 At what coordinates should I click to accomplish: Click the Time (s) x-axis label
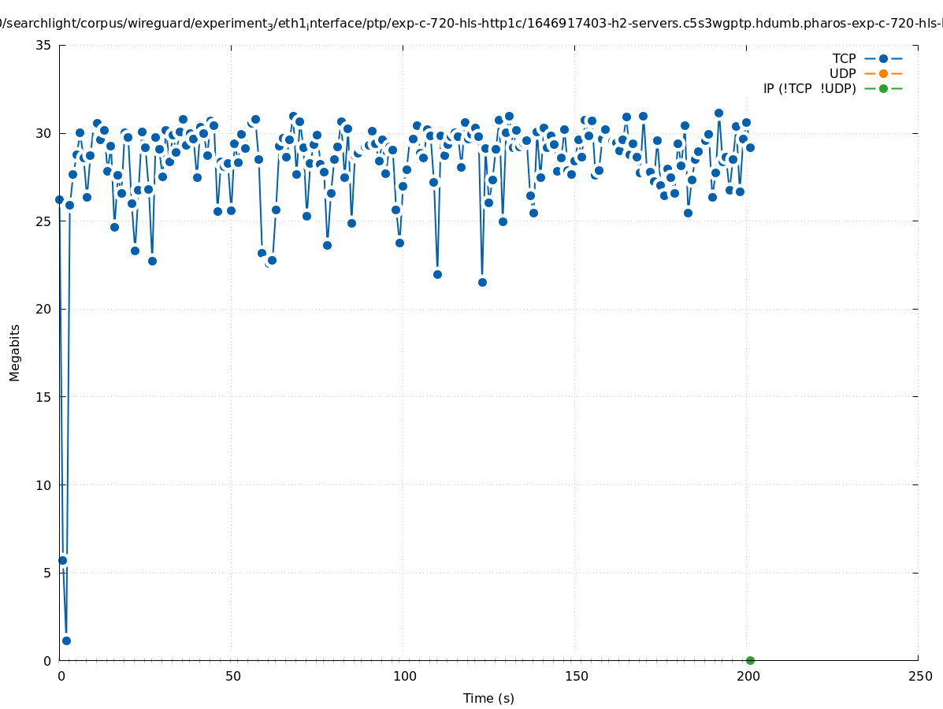coord(488,698)
